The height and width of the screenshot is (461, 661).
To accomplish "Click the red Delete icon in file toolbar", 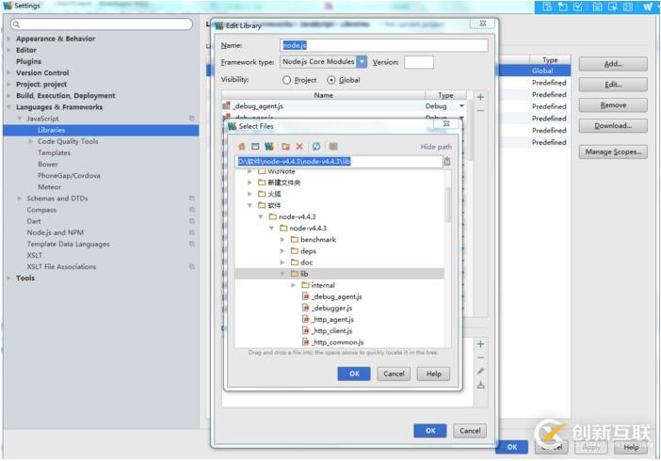I will 299,147.
